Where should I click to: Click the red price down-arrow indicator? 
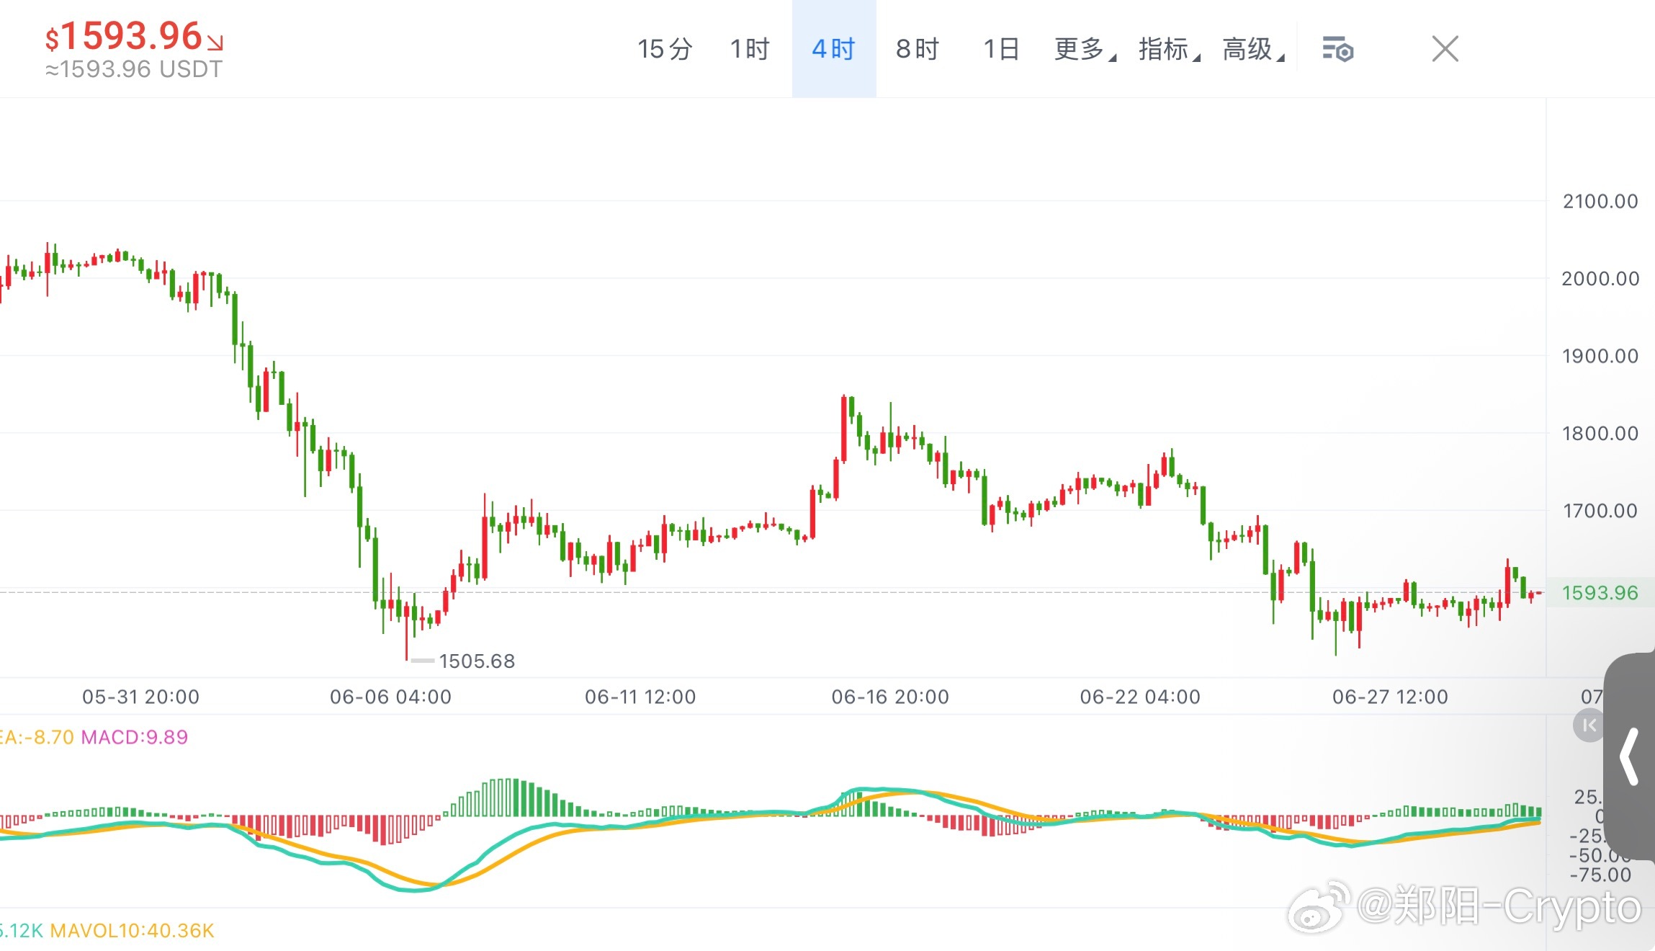[215, 42]
